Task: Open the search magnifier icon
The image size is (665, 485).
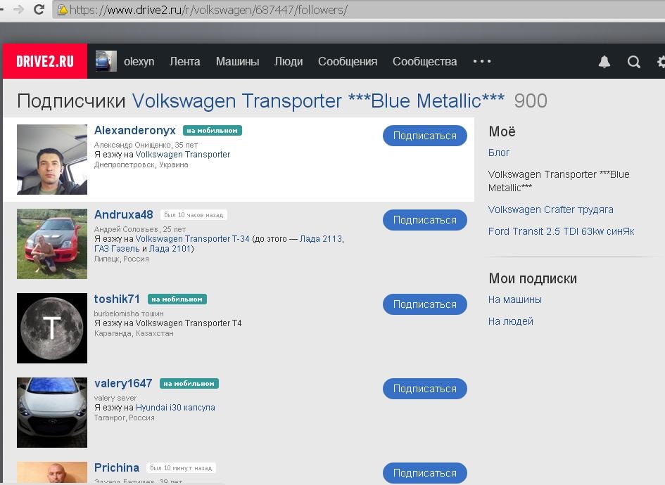Action: pos(633,62)
